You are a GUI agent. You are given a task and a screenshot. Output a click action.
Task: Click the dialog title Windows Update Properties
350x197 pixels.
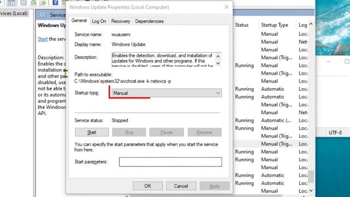119,7
